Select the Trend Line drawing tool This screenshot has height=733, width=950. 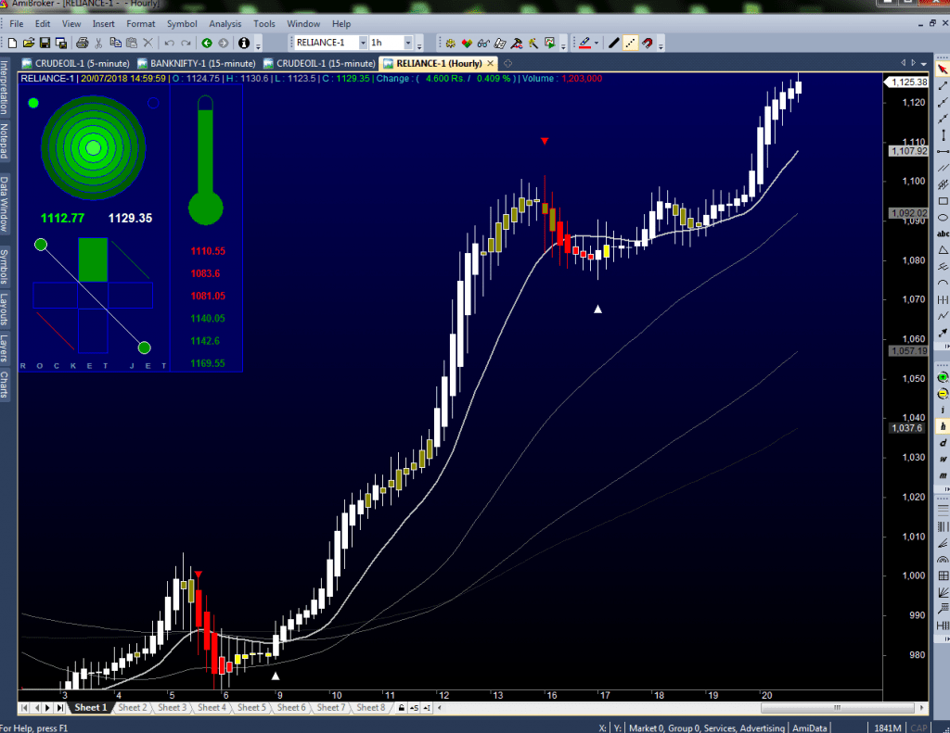point(943,86)
